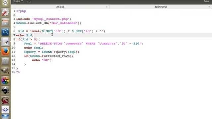The image size is (212, 119).
Task: Close the list.php tab
Action: click(x=107, y=7)
